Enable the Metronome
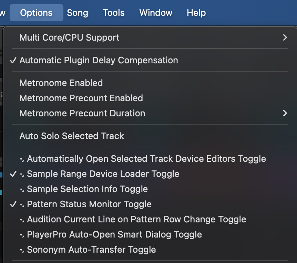The width and height of the screenshot is (297, 263). tap(61, 83)
